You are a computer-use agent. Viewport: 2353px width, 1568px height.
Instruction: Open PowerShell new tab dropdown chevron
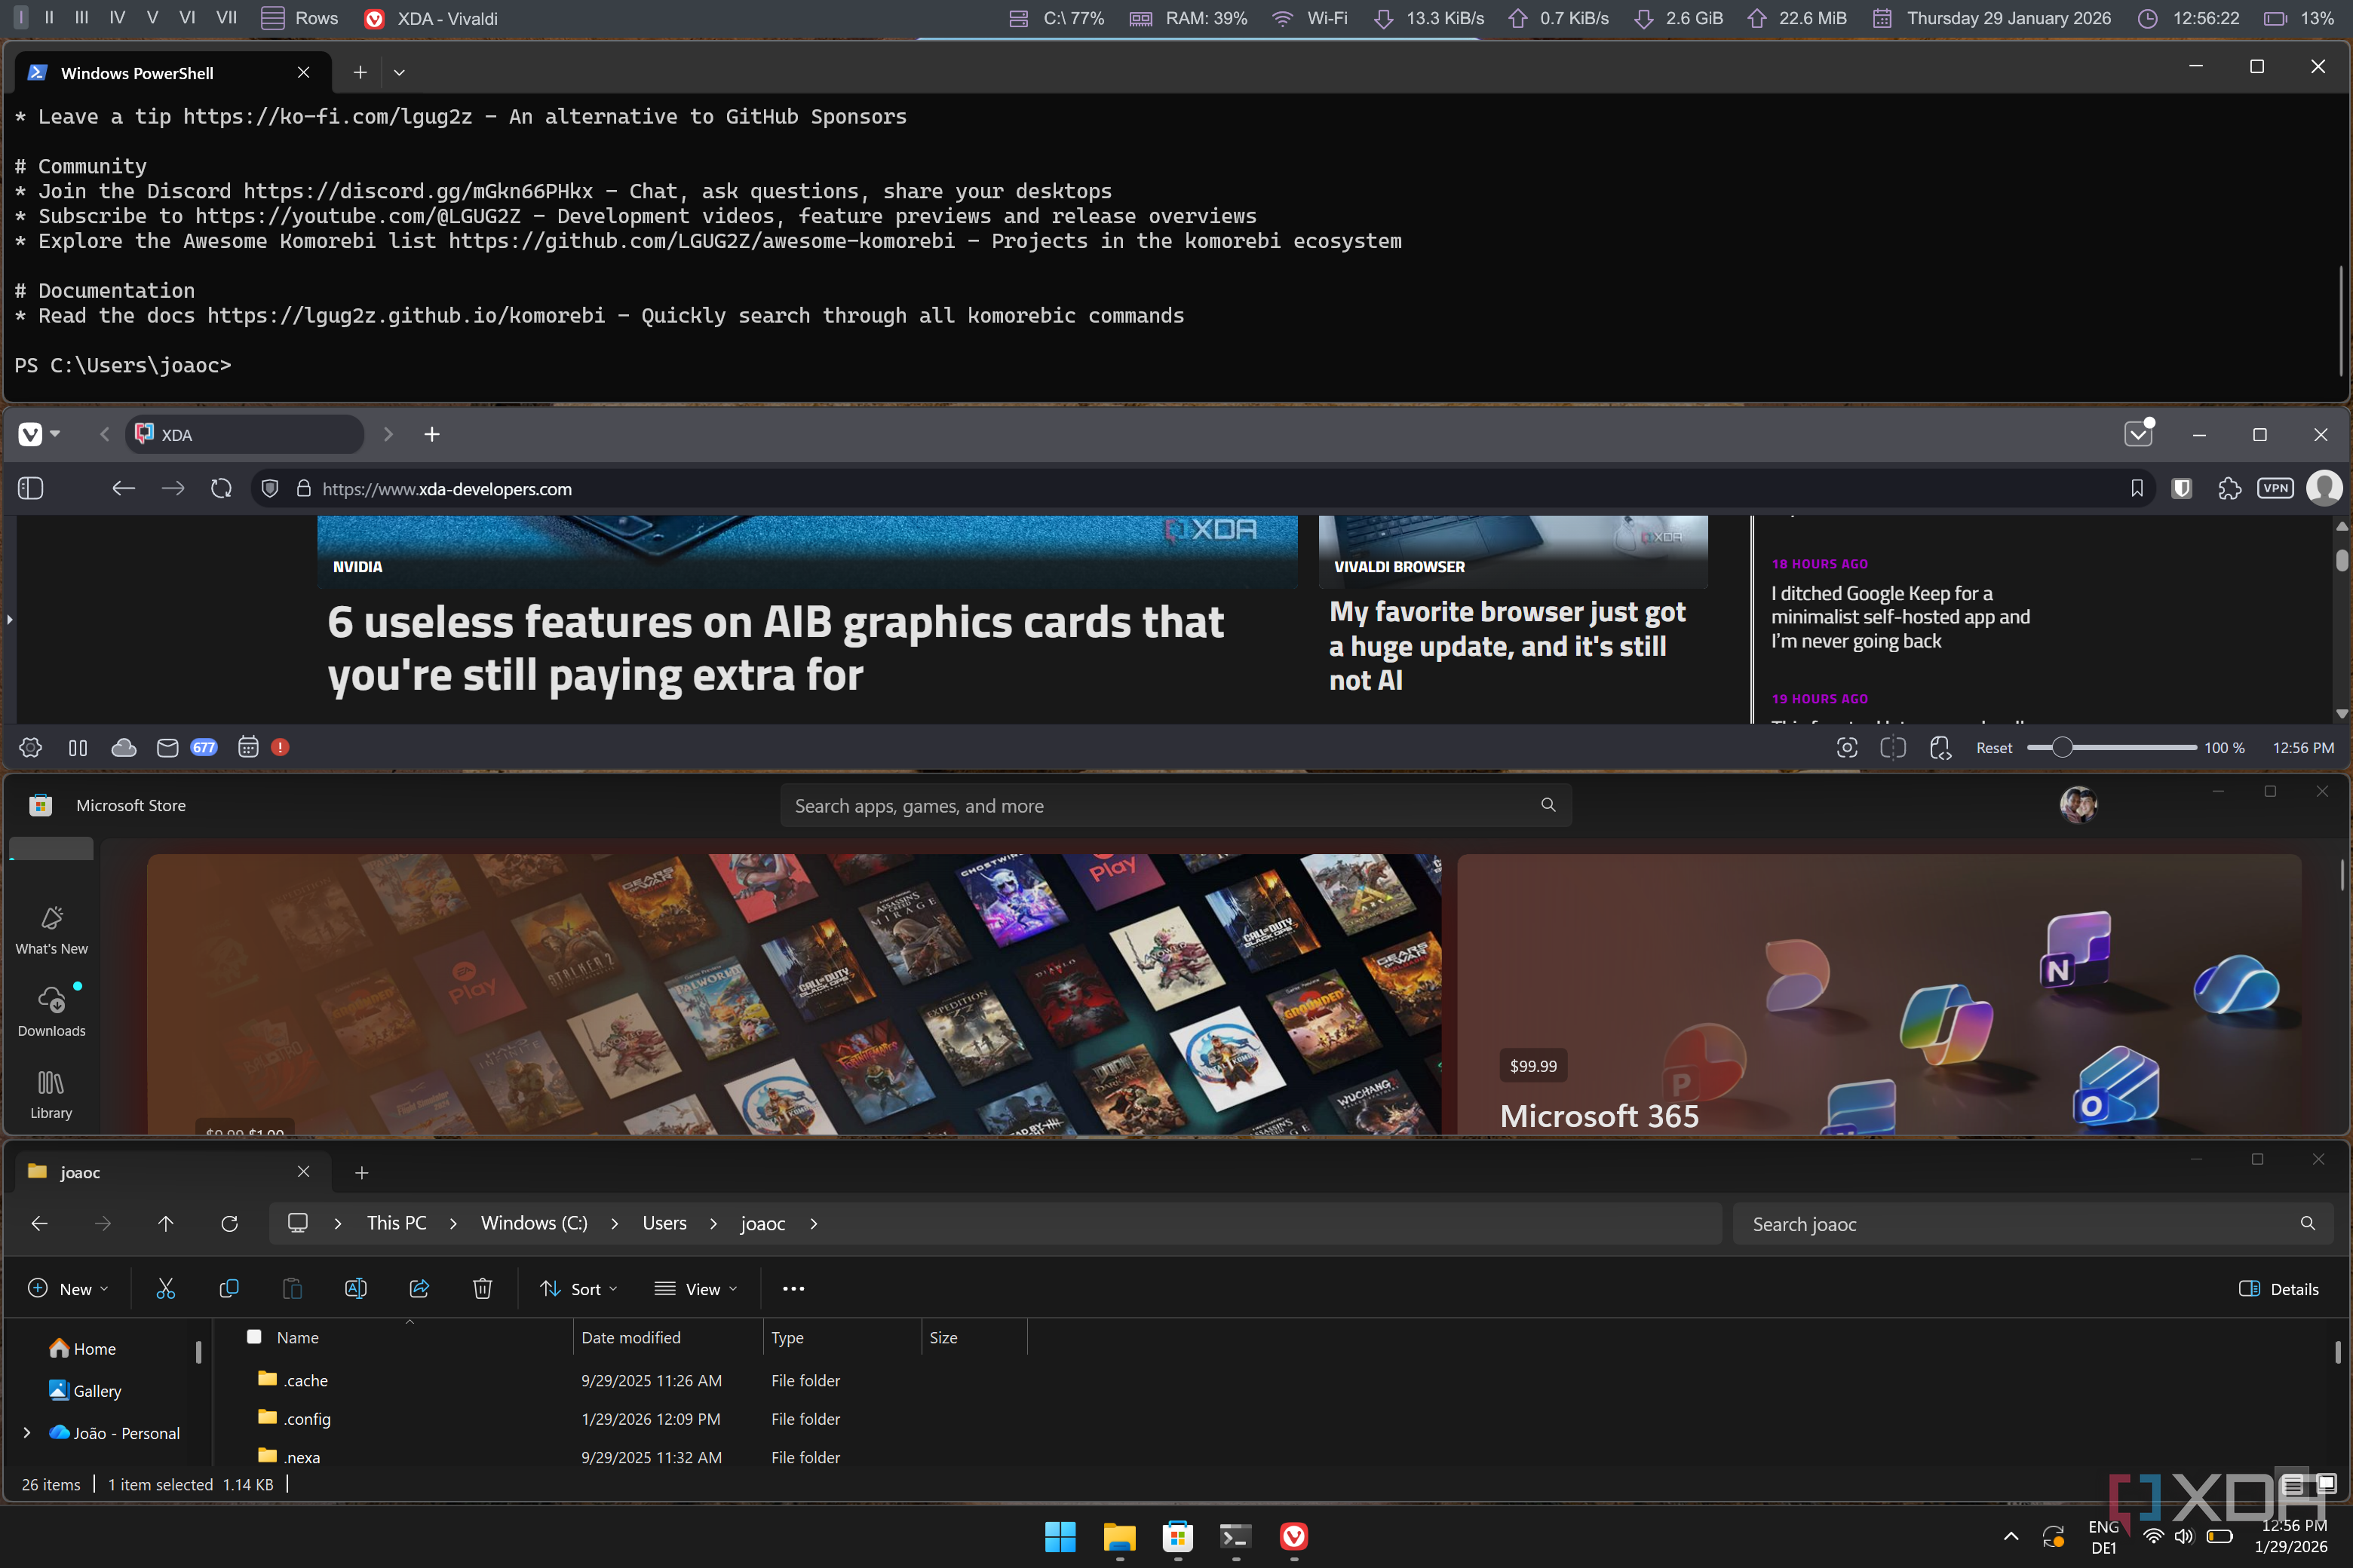pos(399,72)
